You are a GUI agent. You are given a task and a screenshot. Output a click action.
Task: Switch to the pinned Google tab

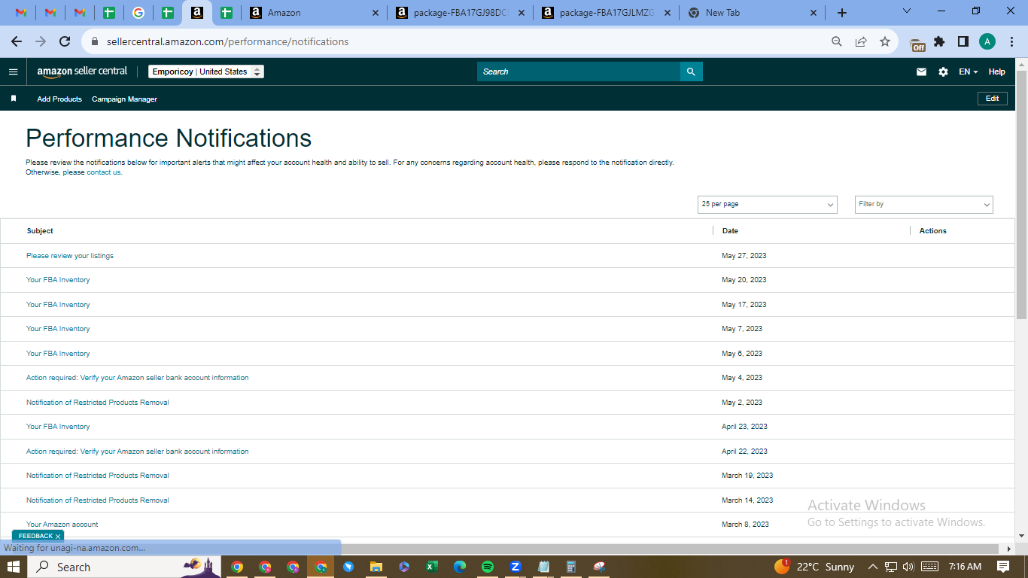pos(138,13)
